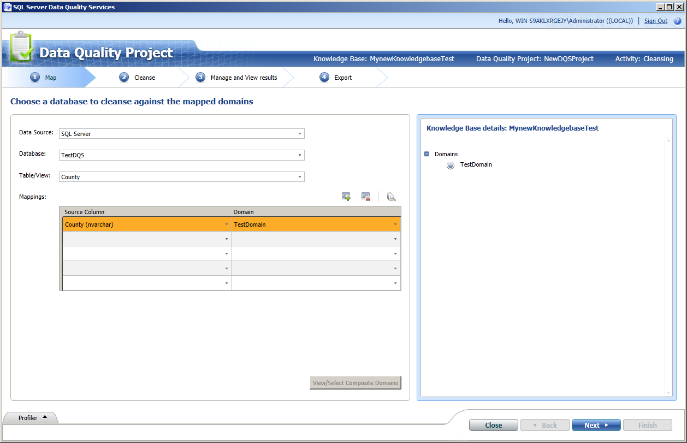Open the Domain dropdown on the County row

click(395, 224)
